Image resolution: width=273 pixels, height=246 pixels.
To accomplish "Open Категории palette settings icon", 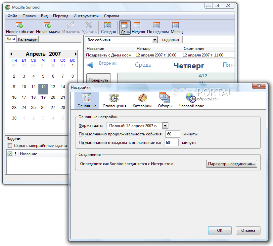I will 142,98.
